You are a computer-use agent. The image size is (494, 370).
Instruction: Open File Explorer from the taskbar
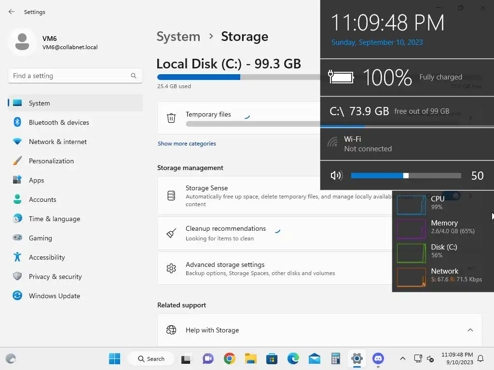point(250,358)
